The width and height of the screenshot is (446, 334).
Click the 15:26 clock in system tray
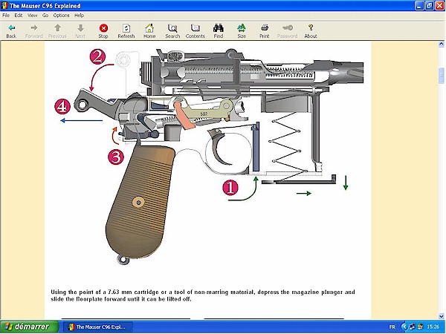(x=433, y=327)
